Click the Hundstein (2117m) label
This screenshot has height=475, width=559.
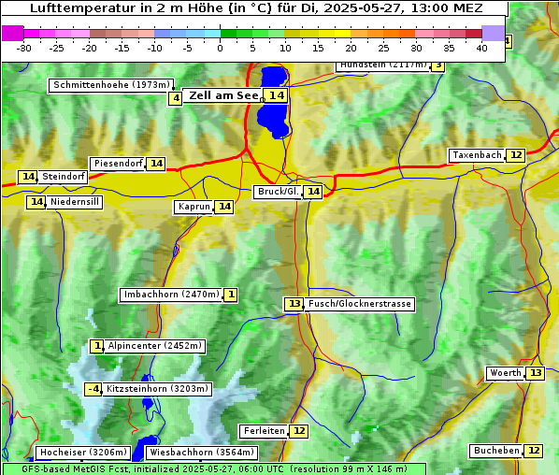pyautogui.click(x=383, y=65)
